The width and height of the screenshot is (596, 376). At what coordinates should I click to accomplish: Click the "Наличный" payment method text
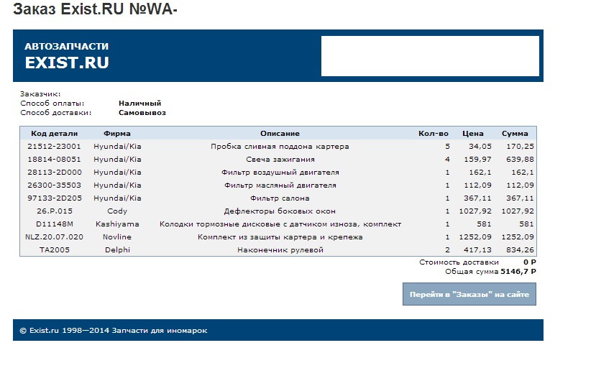coord(140,103)
